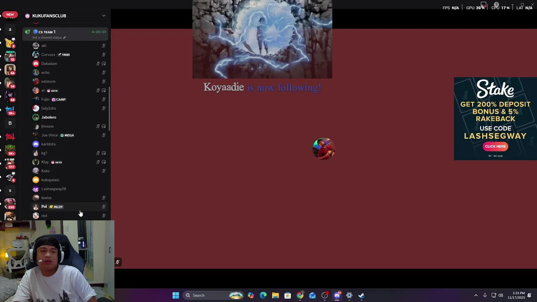Open the KUKUFANSCLUB server menu chevron

click(104, 16)
